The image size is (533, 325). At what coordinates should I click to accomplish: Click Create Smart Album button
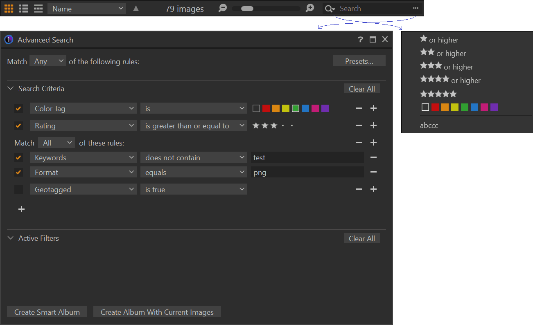tap(47, 312)
